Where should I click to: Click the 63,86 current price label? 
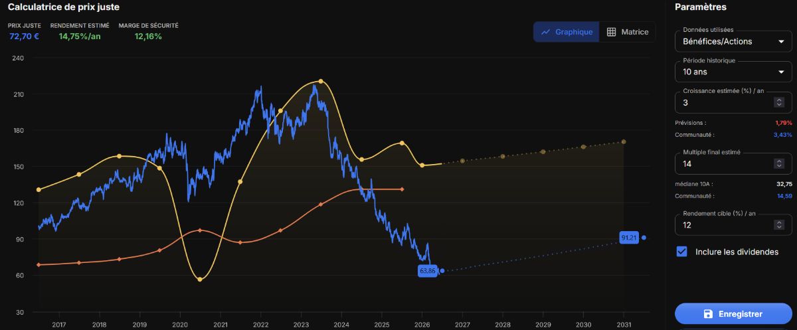pyautogui.click(x=427, y=271)
